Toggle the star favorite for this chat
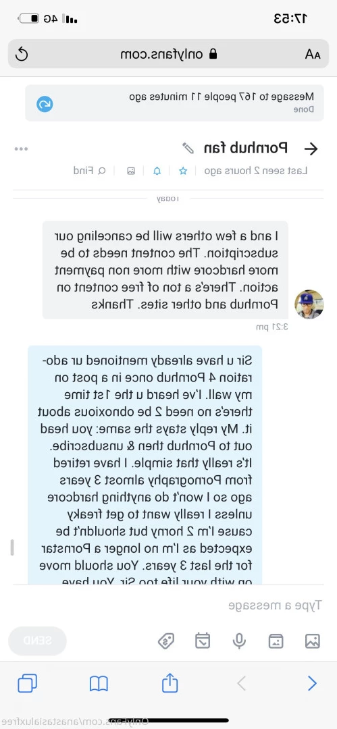 pos(184,171)
